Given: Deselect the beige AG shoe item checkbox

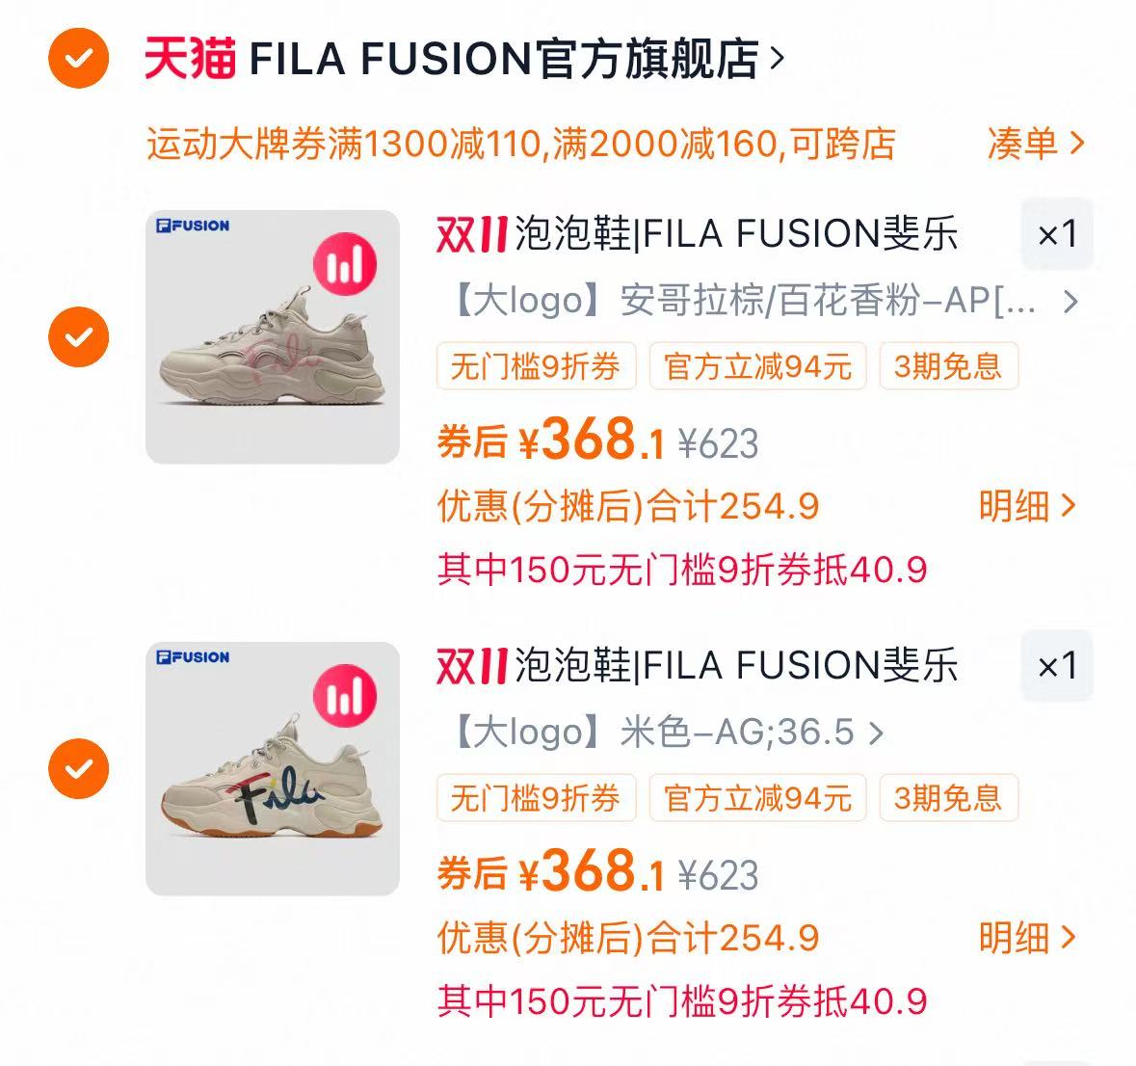Looking at the screenshot, I should point(79,769).
